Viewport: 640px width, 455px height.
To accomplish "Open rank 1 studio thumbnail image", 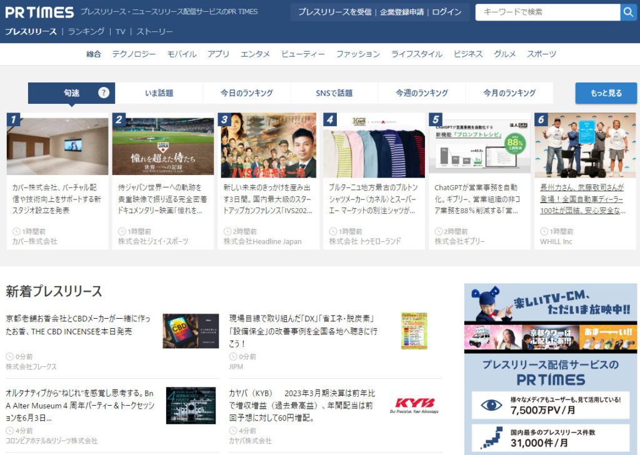I will (x=57, y=146).
